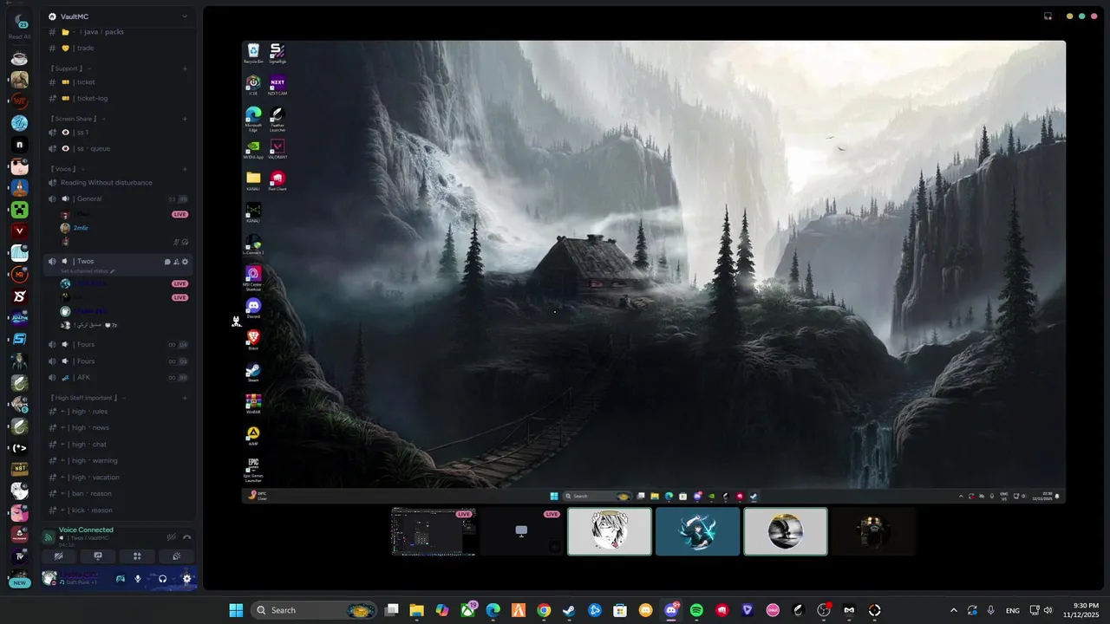1110x624 pixels.
Task: Join the ss 1 voice channel
Action: click(x=119, y=133)
